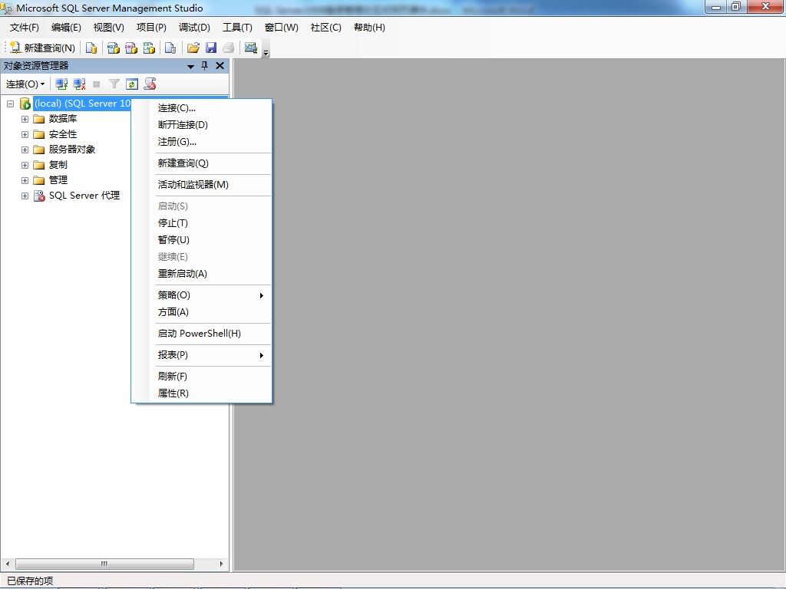Expand the 数据库 folder
This screenshot has width=786, height=589.
(x=25, y=119)
